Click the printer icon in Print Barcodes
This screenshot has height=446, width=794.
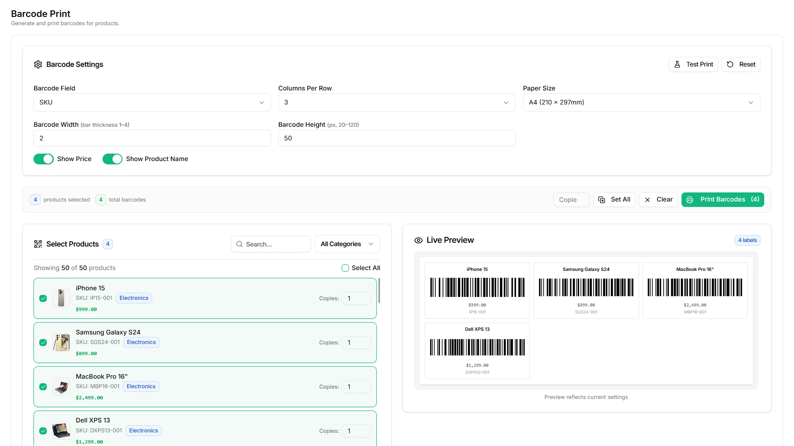point(690,200)
